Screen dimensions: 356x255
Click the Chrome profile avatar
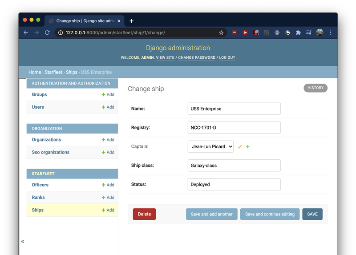320,32
